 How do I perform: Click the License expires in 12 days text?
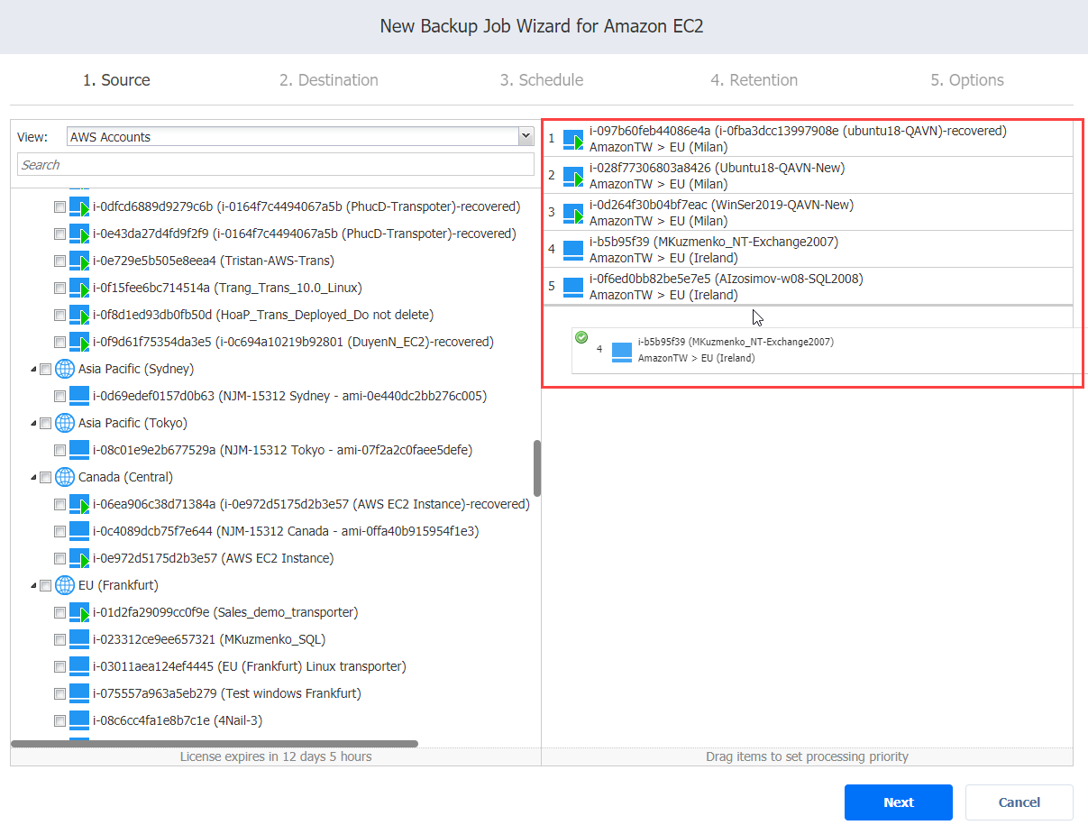click(276, 756)
